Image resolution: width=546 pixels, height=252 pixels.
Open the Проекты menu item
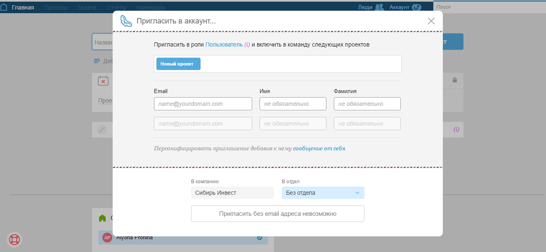[56, 7]
